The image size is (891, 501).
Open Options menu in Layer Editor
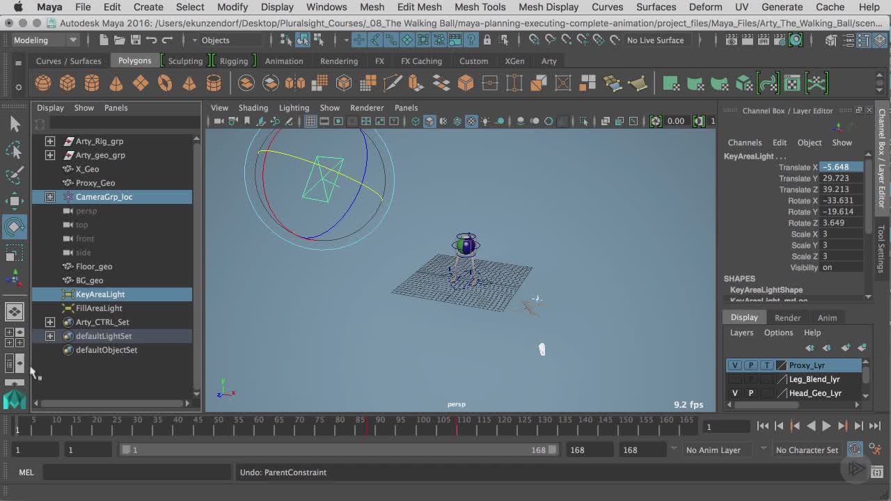pos(778,333)
